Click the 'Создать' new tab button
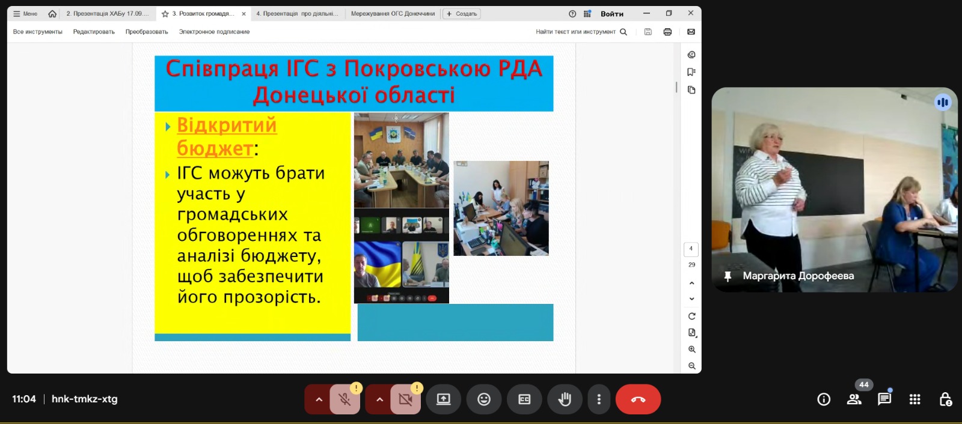Image resolution: width=962 pixels, height=424 pixels. click(462, 14)
